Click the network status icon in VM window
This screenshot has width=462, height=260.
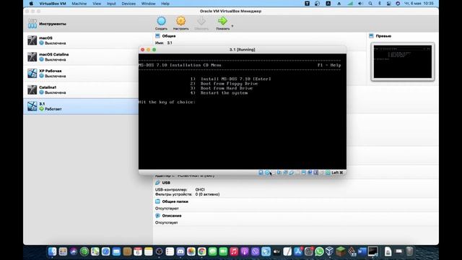point(285,173)
